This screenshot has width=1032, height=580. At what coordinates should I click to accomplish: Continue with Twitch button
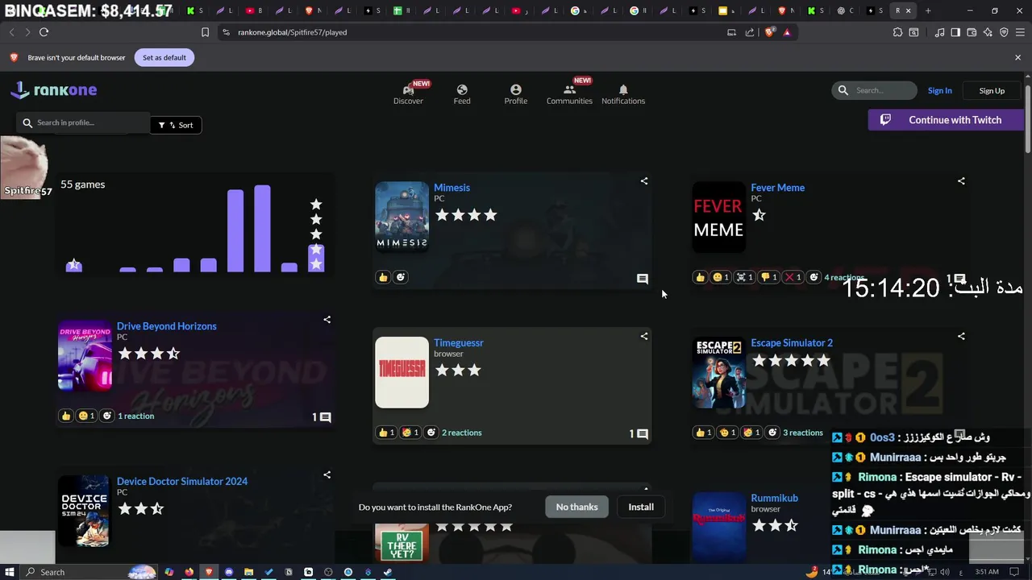(946, 120)
